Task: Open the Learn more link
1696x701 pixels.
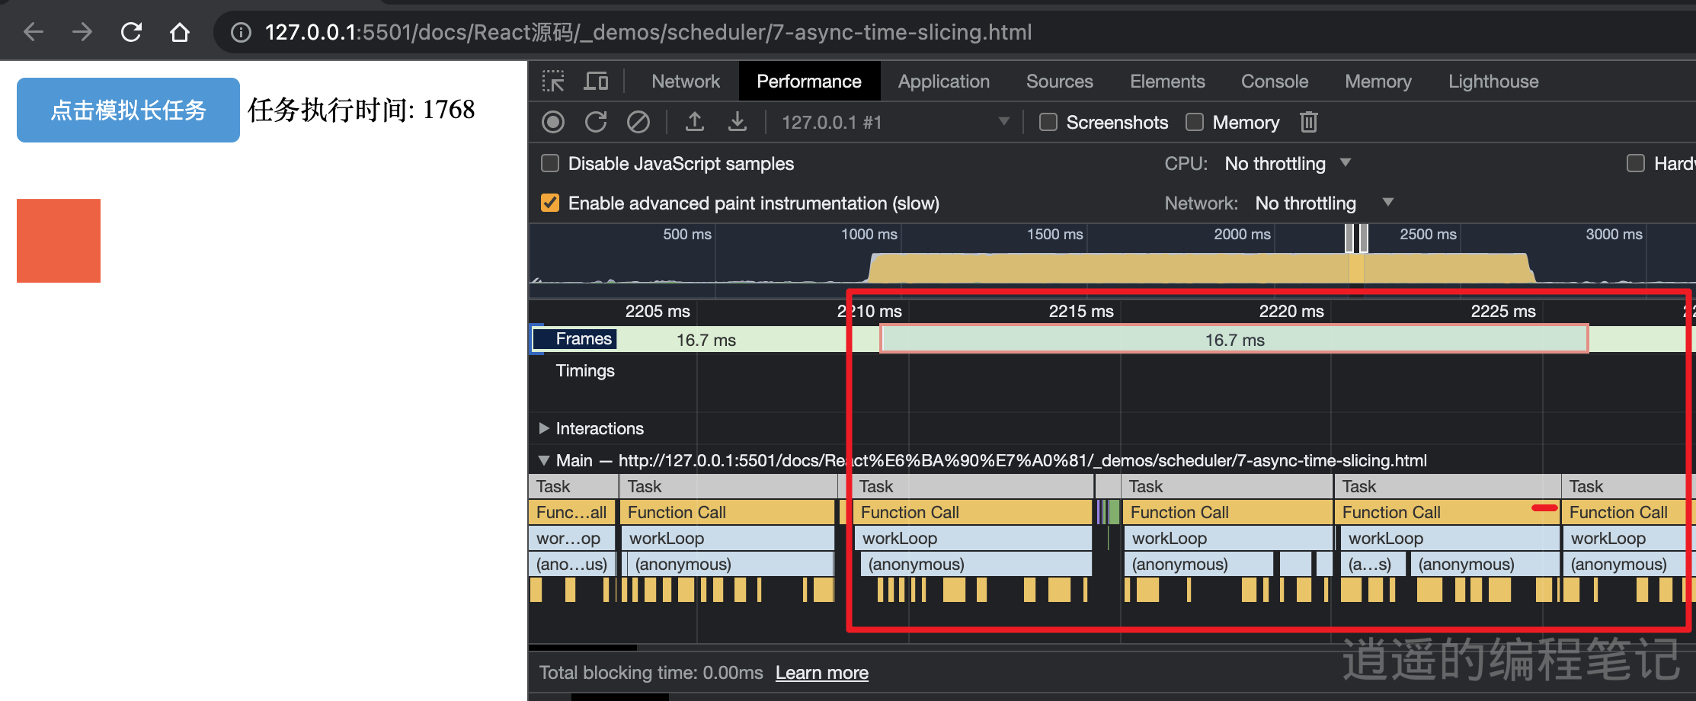Action: [822, 673]
